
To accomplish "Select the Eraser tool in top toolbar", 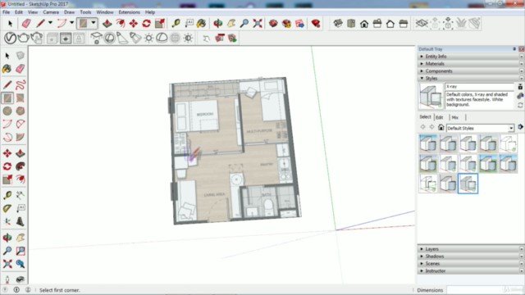I will tap(26, 24).
